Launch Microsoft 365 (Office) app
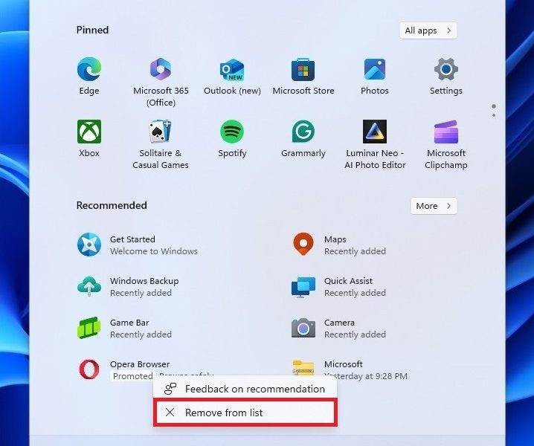Image resolution: width=534 pixels, height=446 pixels. click(161, 69)
